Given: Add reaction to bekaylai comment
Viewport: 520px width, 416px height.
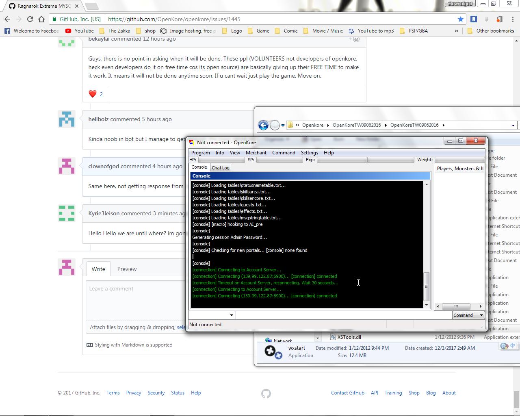Looking at the screenshot, I should 354,39.
